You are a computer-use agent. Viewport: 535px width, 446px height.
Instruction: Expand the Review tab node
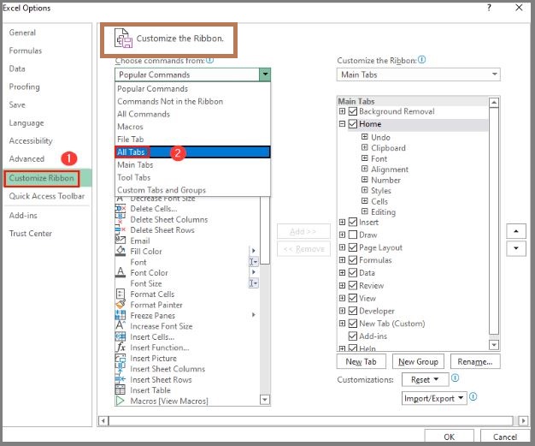342,285
